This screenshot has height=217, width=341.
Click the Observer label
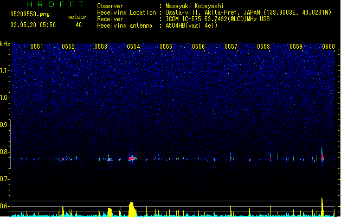pyautogui.click(x=110, y=6)
